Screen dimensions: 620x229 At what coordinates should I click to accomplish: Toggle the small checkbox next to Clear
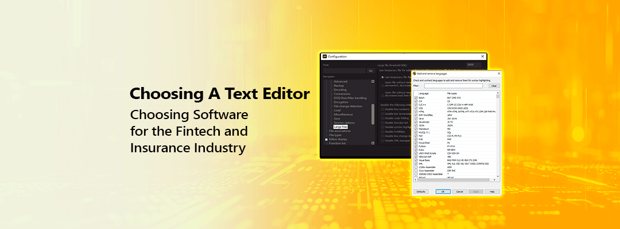[486, 85]
